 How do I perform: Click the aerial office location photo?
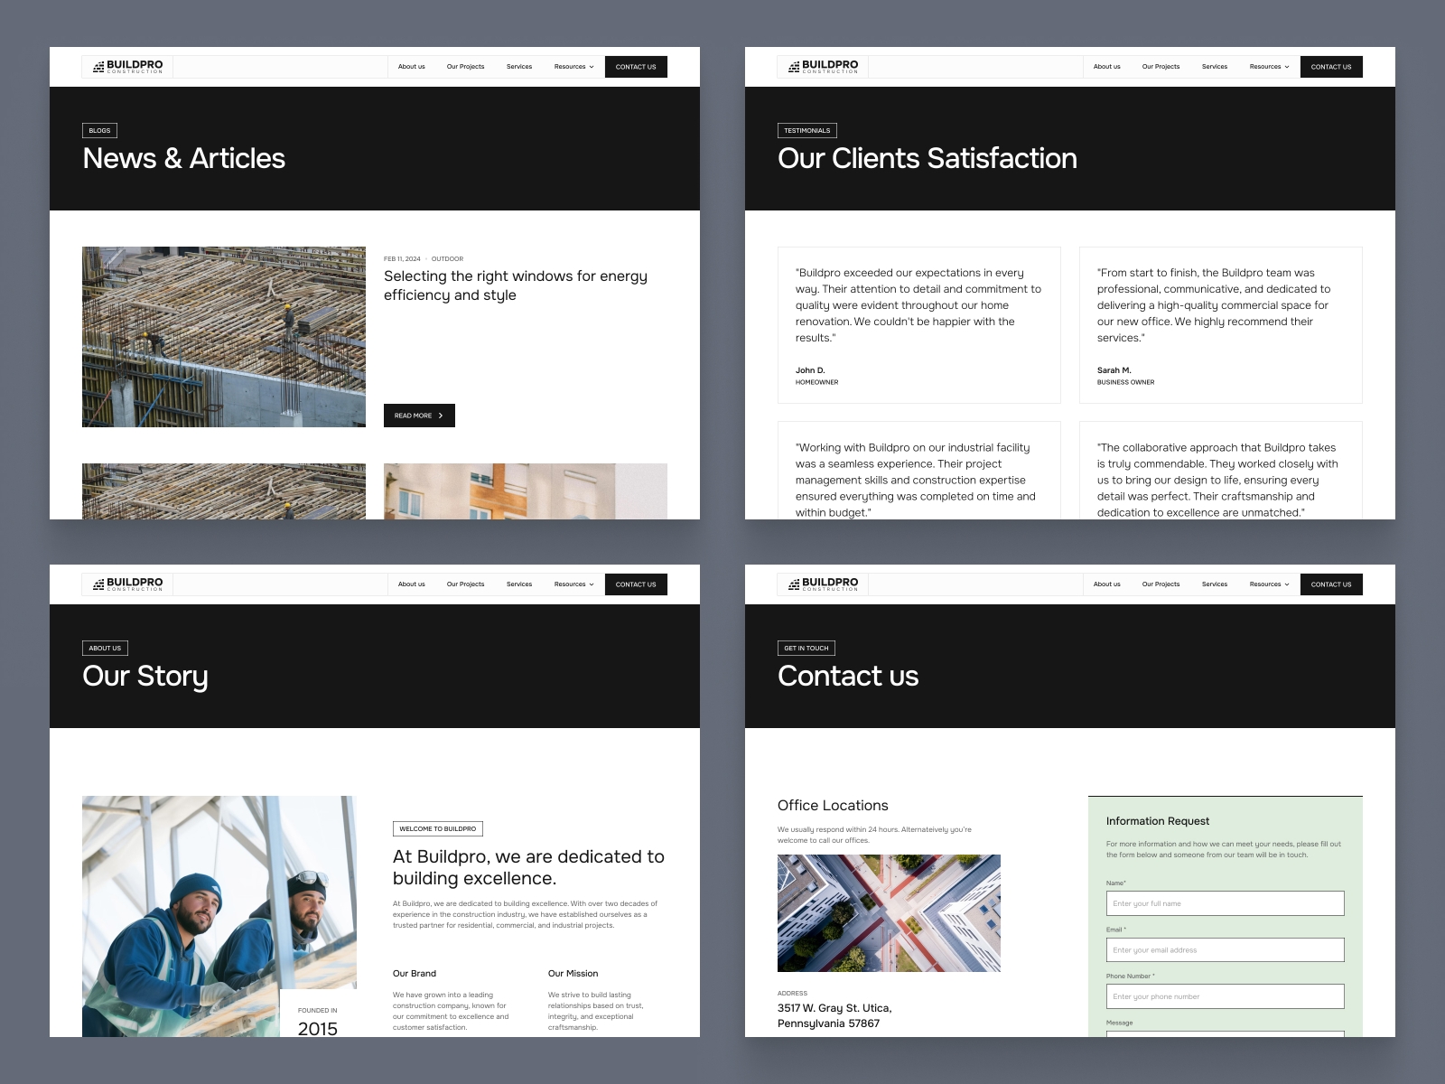(x=889, y=913)
